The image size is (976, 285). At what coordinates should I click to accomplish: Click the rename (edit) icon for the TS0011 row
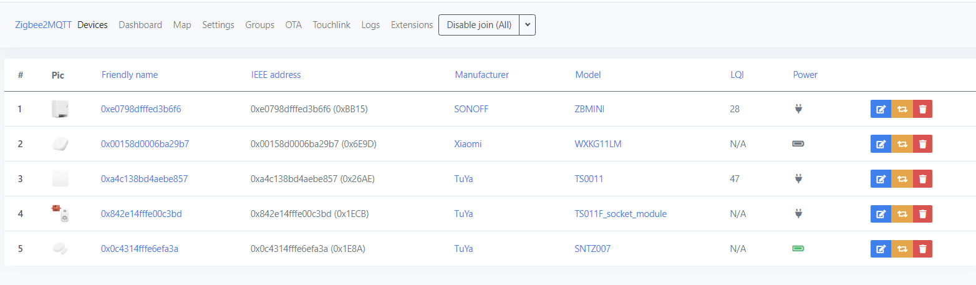coord(881,179)
